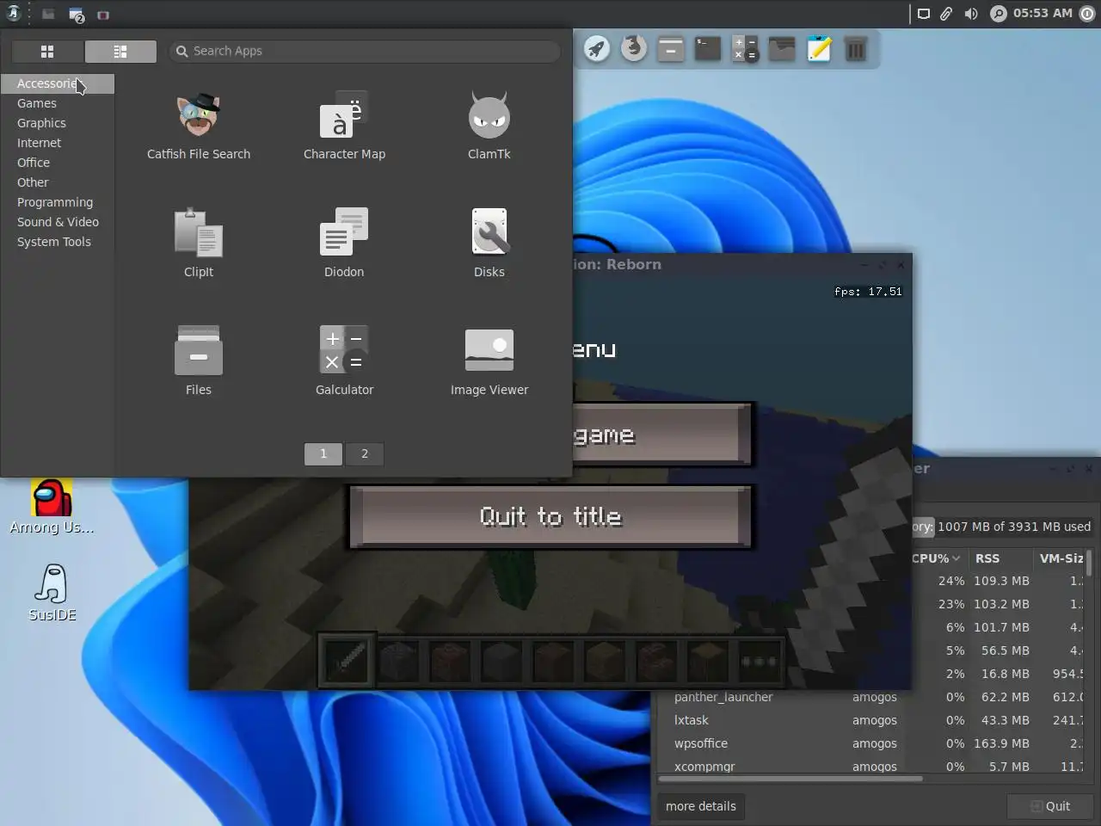Click Quit to title in Minecraft menu
This screenshot has width=1101, height=826.
coord(550,516)
